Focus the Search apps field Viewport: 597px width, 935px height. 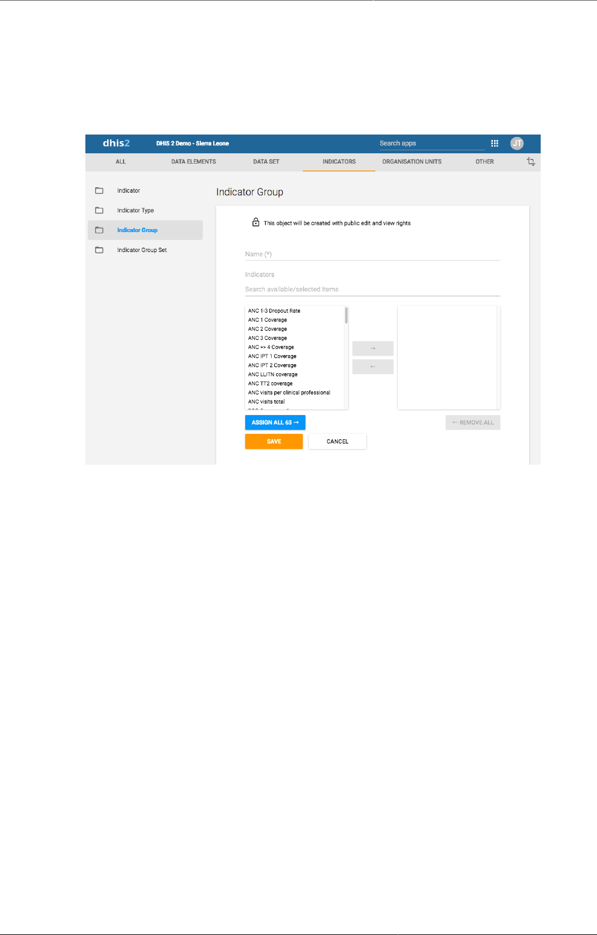[432, 144]
